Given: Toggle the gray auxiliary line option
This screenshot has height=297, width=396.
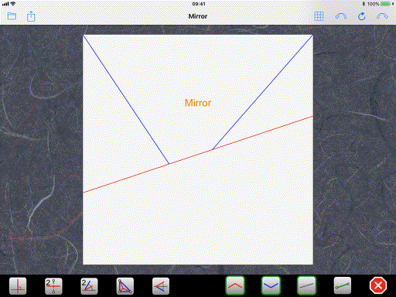Looking at the screenshot, I should coord(306,285).
